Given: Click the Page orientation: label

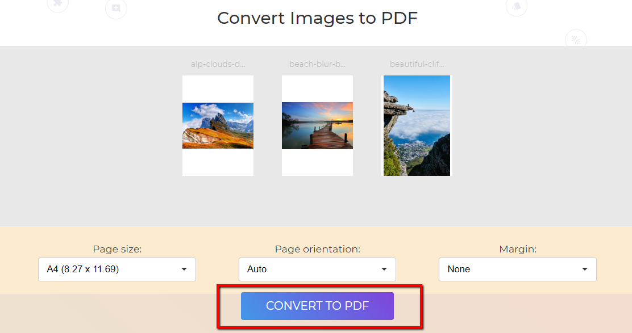Looking at the screenshot, I should click(x=317, y=249).
